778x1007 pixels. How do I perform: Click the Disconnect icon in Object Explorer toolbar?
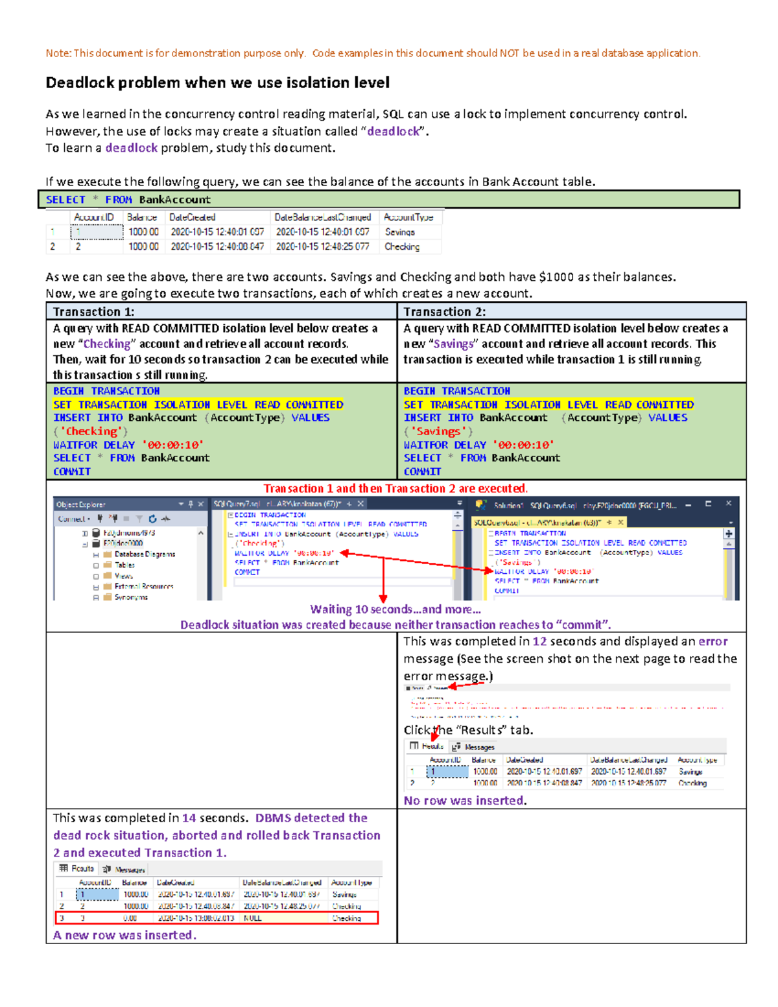[114, 519]
